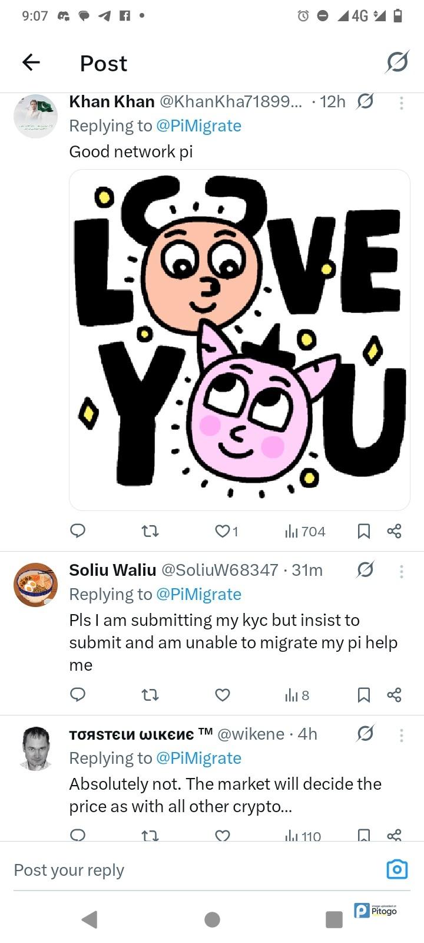Like Soliu Waliu's post about KYC
The image size is (424, 943).
(223, 695)
